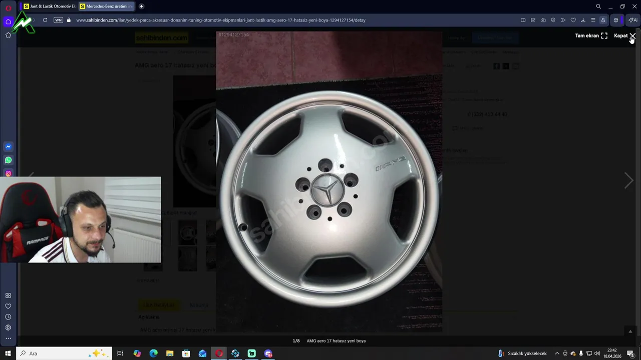Open microphone tray icon

pos(581,353)
